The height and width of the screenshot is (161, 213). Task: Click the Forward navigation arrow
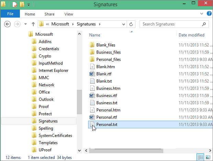[17, 24]
